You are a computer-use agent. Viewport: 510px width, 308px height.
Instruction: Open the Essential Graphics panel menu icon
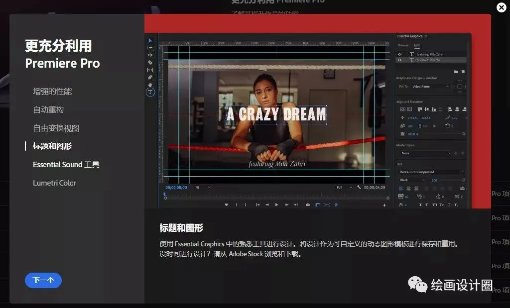tap(426, 36)
